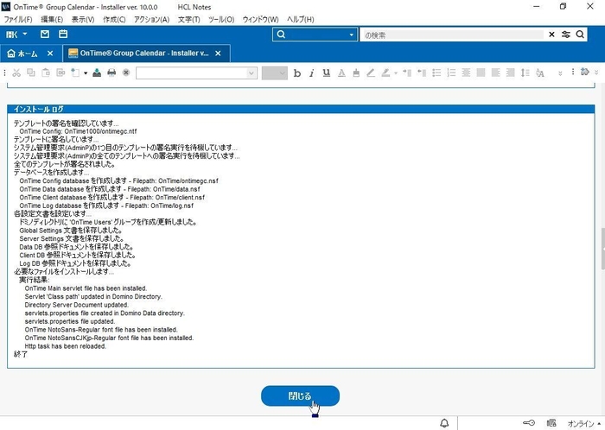This screenshot has width=605, height=430.
Task: Click the notification bell in status bar
Action: (x=445, y=423)
